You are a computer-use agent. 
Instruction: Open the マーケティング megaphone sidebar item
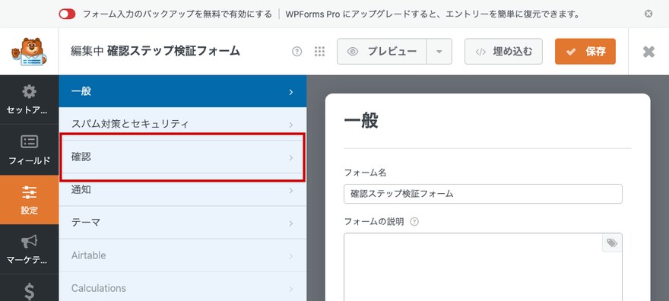[29, 249]
